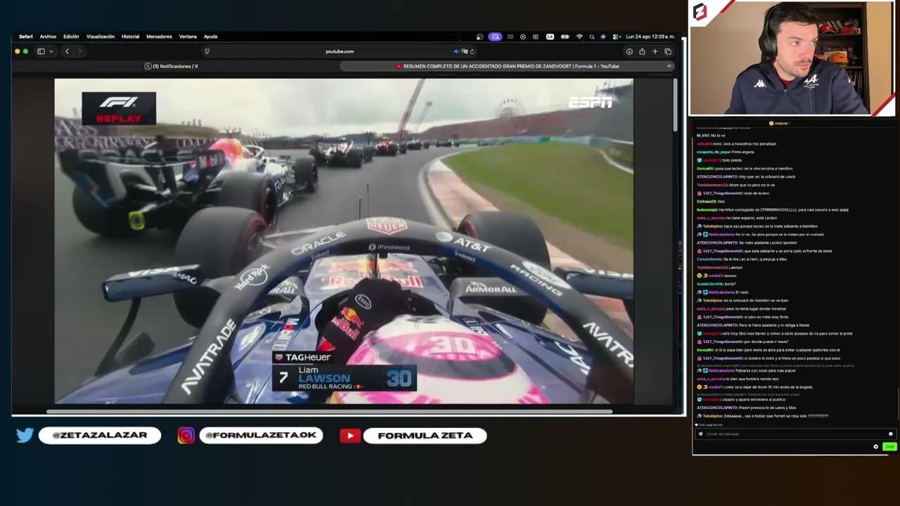Image resolution: width=900 pixels, height=506 pixels.
Task: Click the @FORMULAZETA.OK Instagram handle
Action: coord(261,436)
